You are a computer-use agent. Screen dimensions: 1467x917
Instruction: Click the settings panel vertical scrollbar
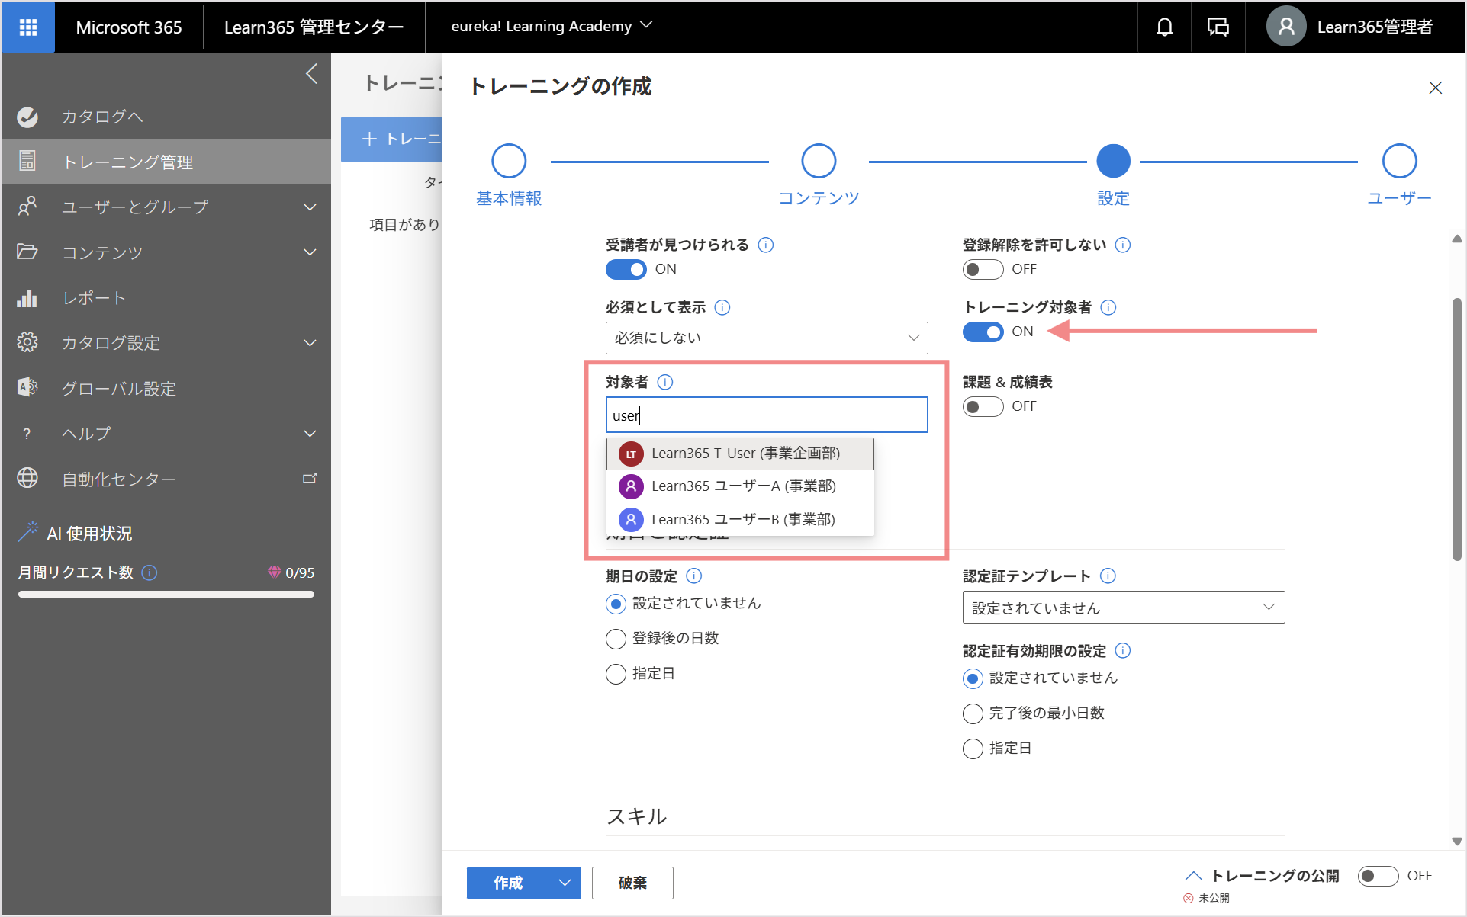pyautogui.click(x=1456, y=430)
